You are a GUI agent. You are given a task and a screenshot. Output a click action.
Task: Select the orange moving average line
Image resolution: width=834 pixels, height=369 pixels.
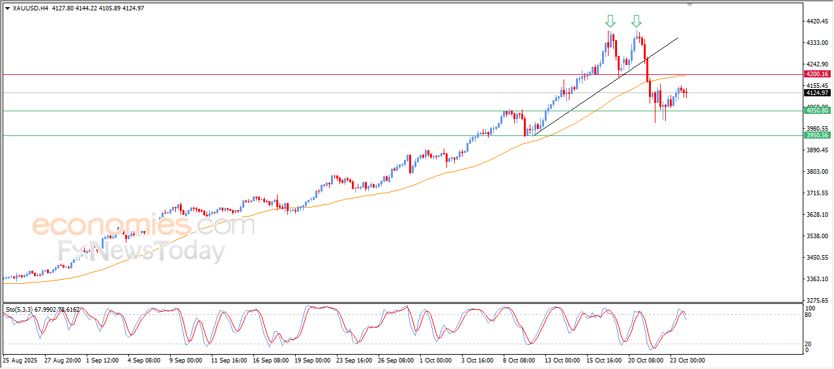[x=391, y=191]
